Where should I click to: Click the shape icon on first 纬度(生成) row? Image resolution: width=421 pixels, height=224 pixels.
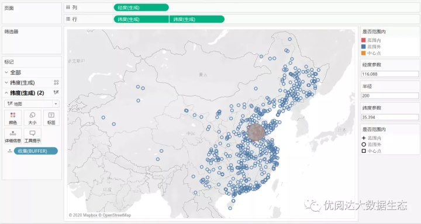click(56, 82)
